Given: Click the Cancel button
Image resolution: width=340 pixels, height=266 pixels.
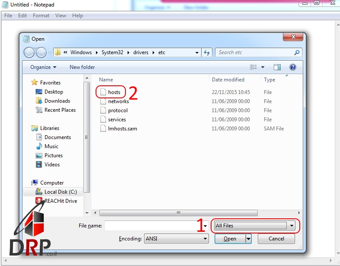Looking at the screenshot, I should click(x=276, y=239).
